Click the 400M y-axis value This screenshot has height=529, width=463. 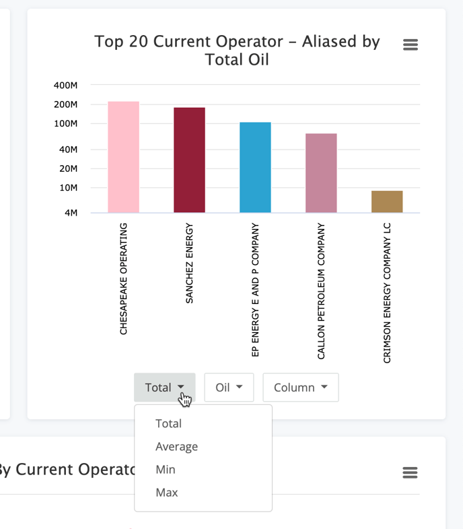point(65,86)
